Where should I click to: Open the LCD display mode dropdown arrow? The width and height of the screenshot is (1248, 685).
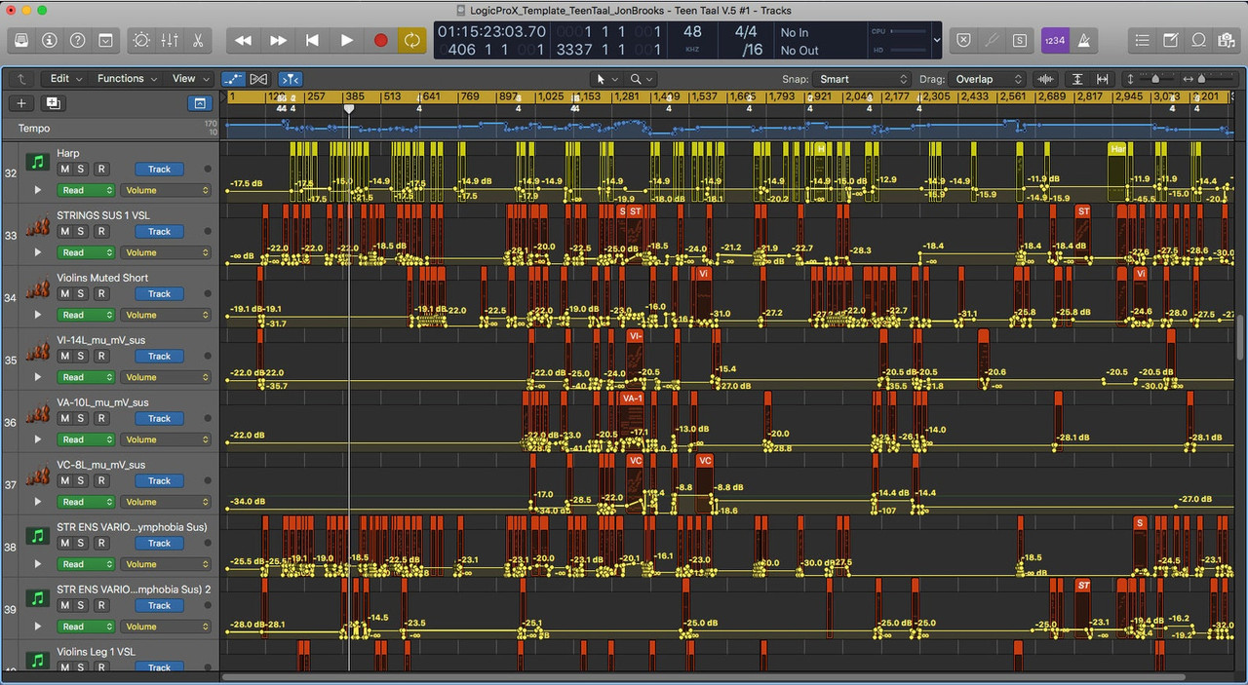point(937,40)
